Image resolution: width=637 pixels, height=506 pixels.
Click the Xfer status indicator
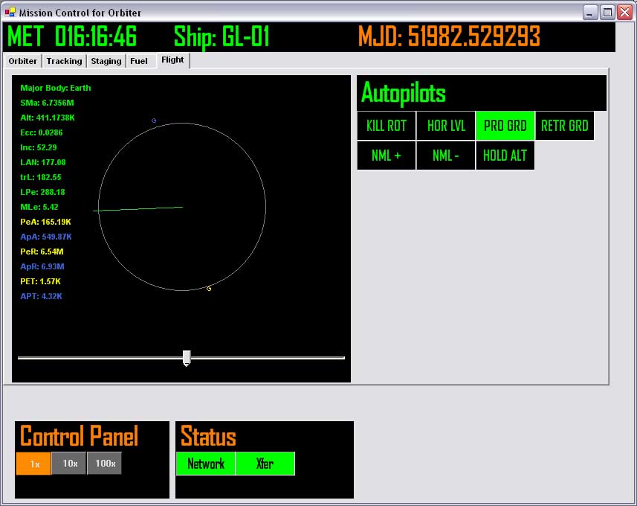click(265, 464)
